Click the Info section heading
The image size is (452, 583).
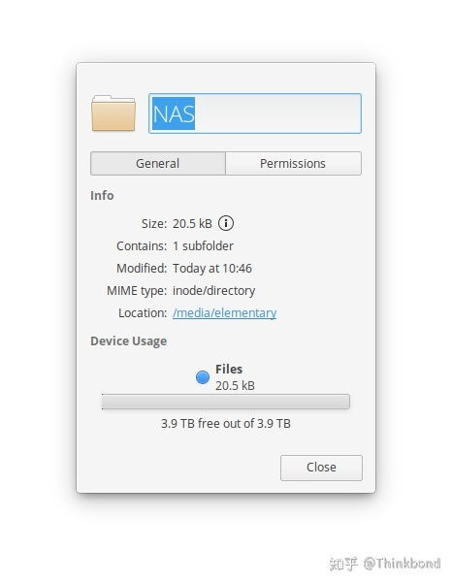point(102,196)
